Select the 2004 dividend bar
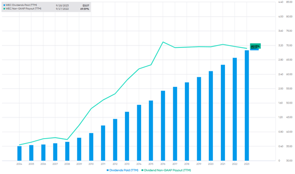 click(19, 153)
